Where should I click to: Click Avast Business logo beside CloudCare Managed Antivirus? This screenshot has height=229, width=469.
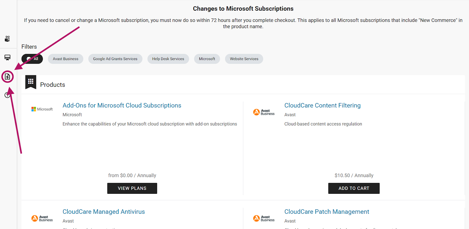point(42,218)
